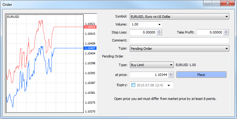Enable the Expiry checkbox

133,85
